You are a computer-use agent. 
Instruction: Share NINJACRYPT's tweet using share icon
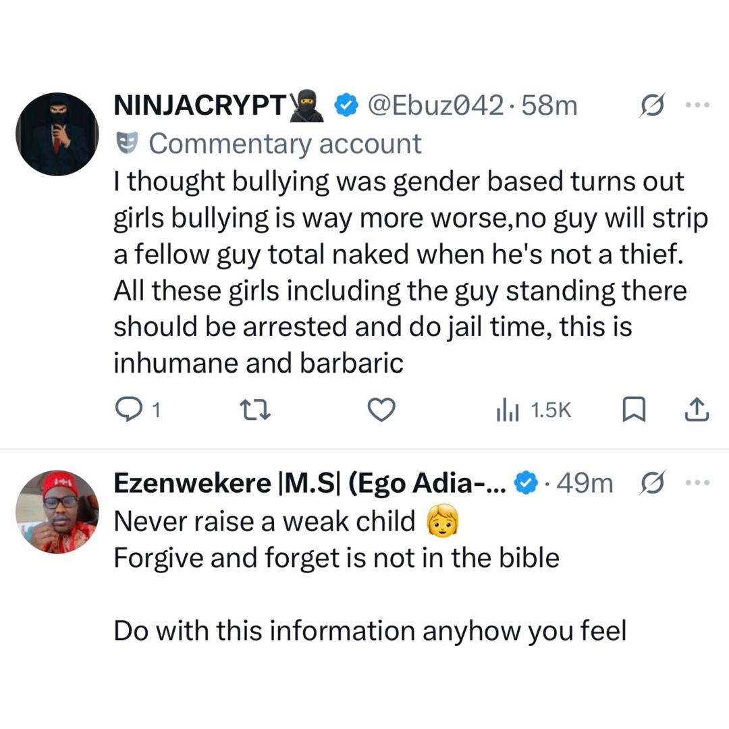[697, 409]
